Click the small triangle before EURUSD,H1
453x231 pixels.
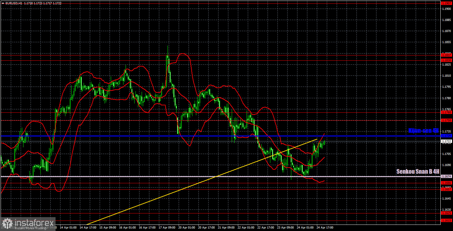[3, 3]
